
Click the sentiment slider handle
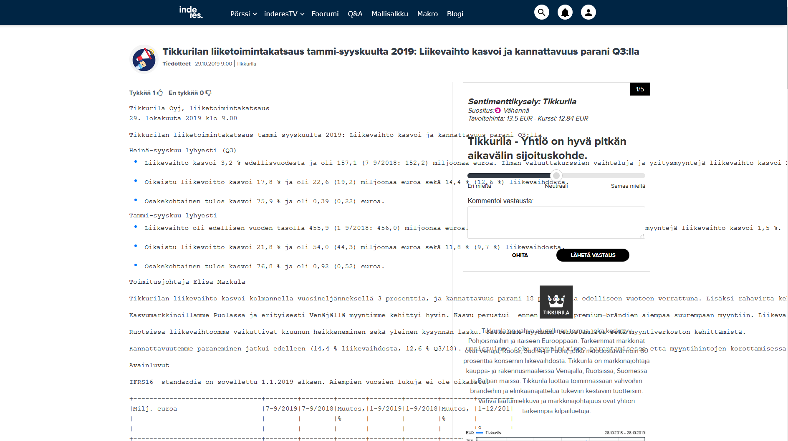click(x=556, y=176)
